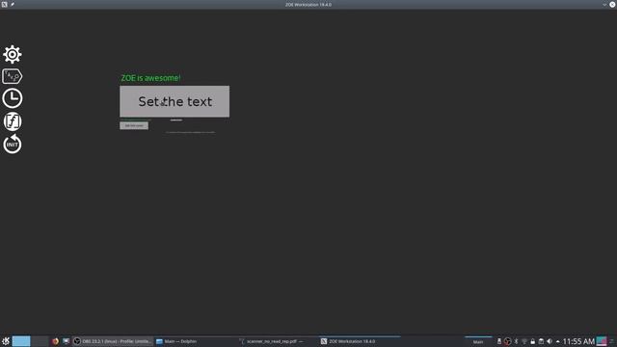Click the colorful desktop icon beside the clock
The width and height of the screenshot is (617, 347).
click(x=602, y=341)
